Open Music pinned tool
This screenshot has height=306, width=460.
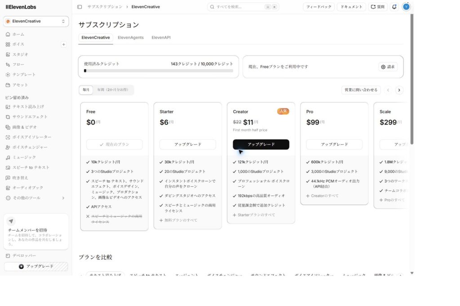point(24,157)
